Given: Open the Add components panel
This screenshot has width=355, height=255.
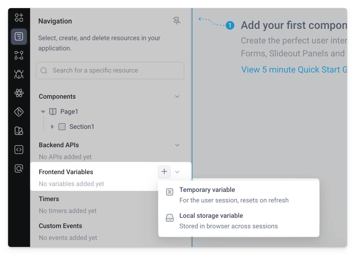Looking at the screenshot, I should (19, 18).
